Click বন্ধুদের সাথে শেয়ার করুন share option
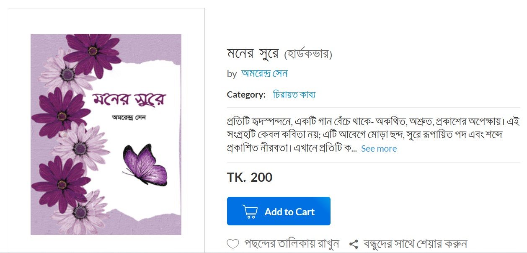 pyautogui.click(x=416, y=243)
